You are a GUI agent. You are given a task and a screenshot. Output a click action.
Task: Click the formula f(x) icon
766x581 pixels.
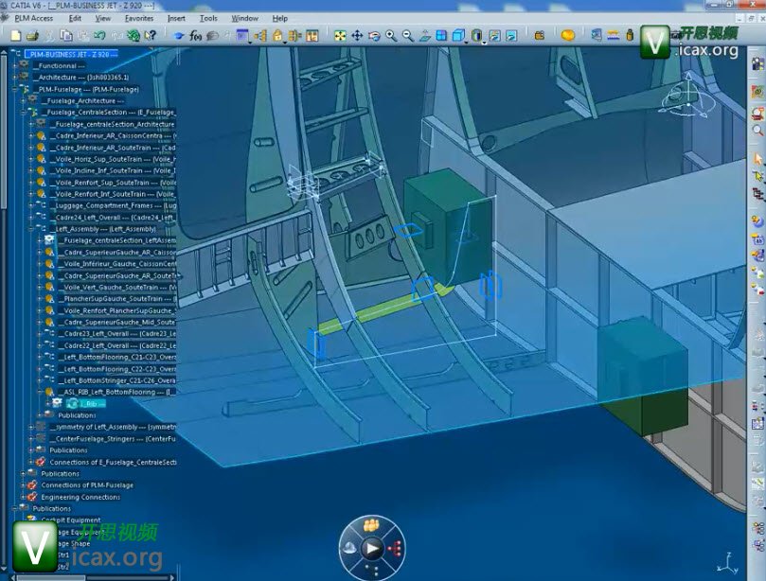click(196, 36)
